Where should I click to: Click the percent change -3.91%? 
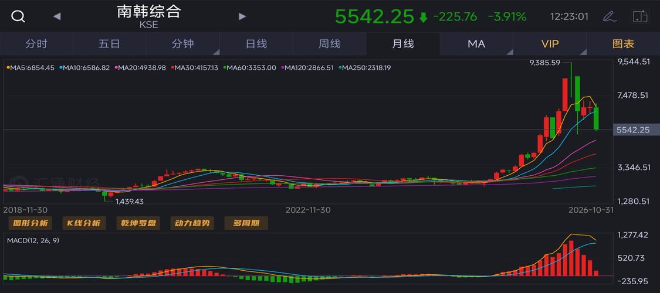click(507, 16)
